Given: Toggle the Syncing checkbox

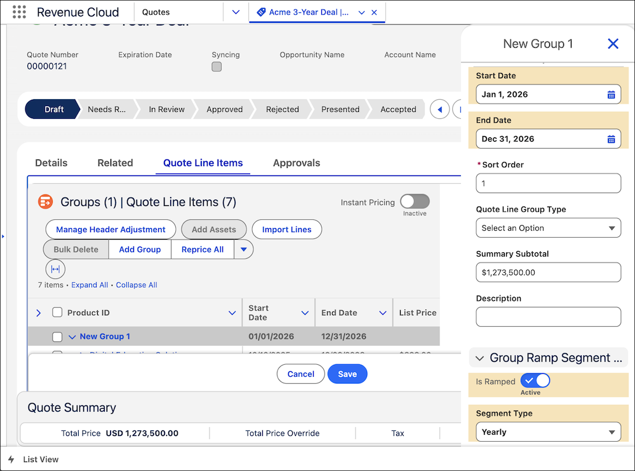Looking at the screenshot, I should pyautogui.click(x=217, y=67).
